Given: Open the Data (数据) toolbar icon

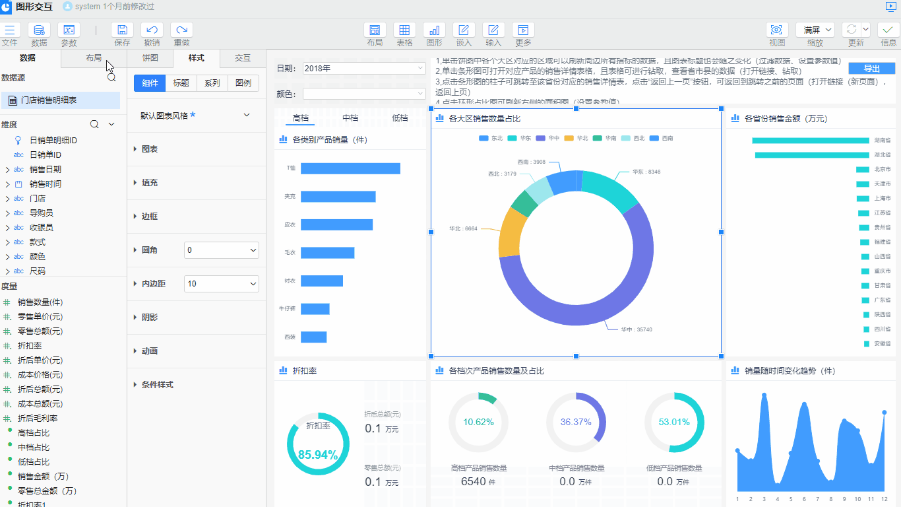Looking at the screenshot, I should click(x=39, y=30).
